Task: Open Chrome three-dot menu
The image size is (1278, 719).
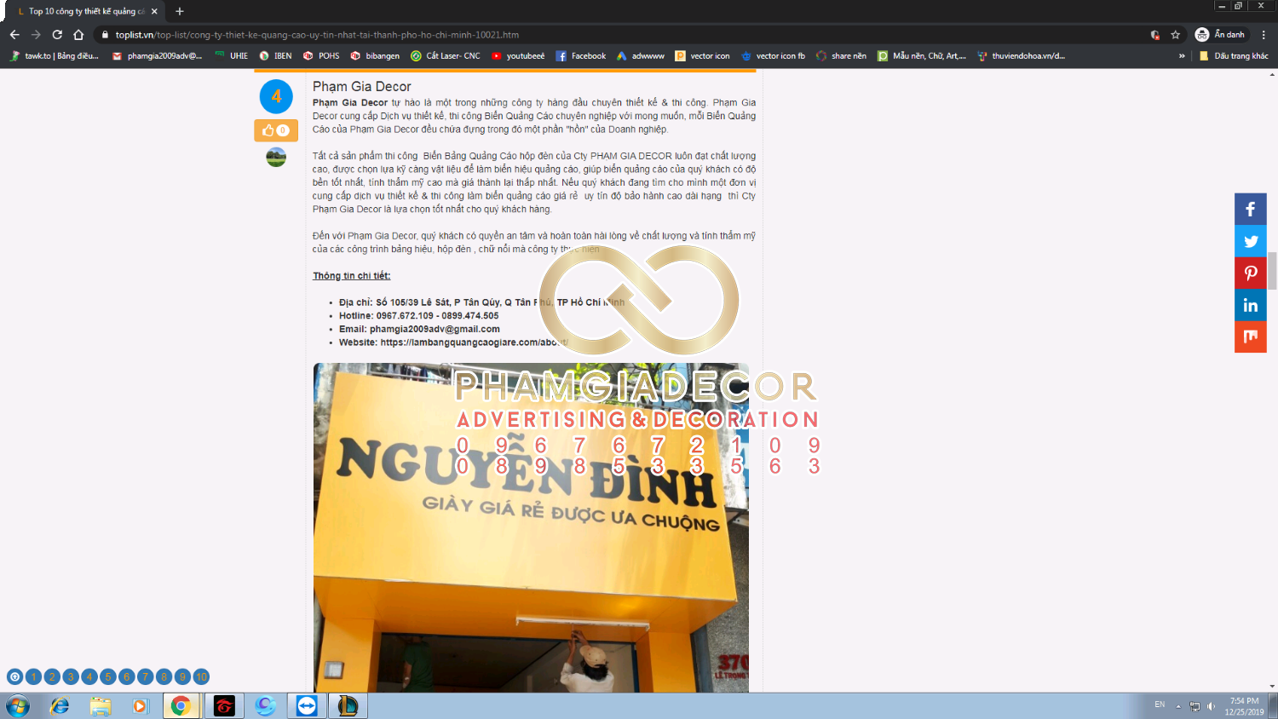Action: [1264, 35]
